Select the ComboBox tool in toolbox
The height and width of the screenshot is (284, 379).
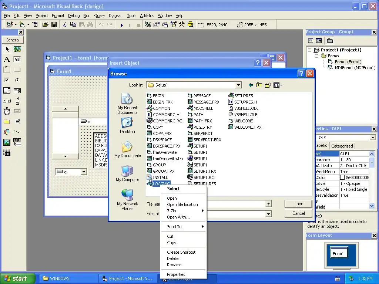pyautogui.click(x=7, y=91)
